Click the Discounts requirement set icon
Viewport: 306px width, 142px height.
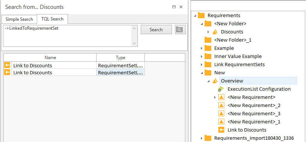click(215, 32)
